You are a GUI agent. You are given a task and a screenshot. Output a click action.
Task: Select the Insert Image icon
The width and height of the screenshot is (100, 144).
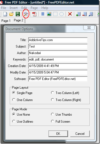click(49, 14)
